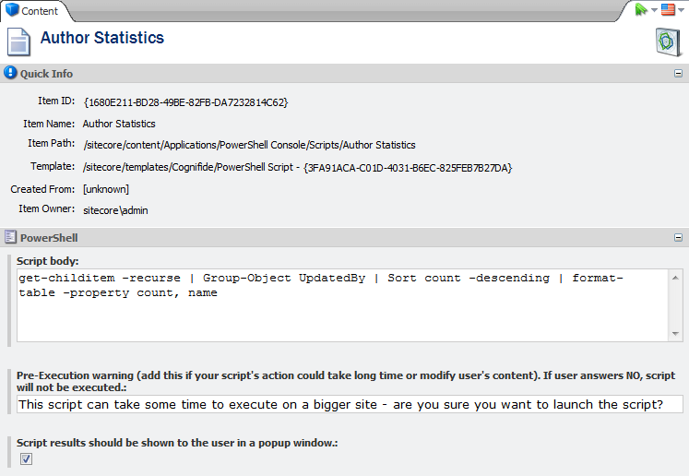Image resolution: width=689 pixels, height=476 pixels.
Task: Click the Quick Info section header
Action: (x=46, y=74)
